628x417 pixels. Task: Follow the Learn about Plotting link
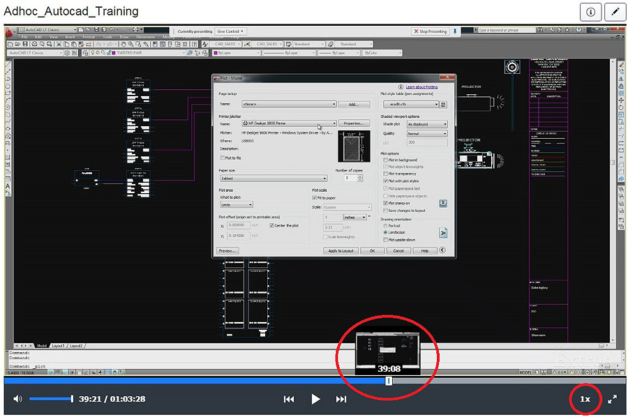pyautogui.click(x=421, y=87)
